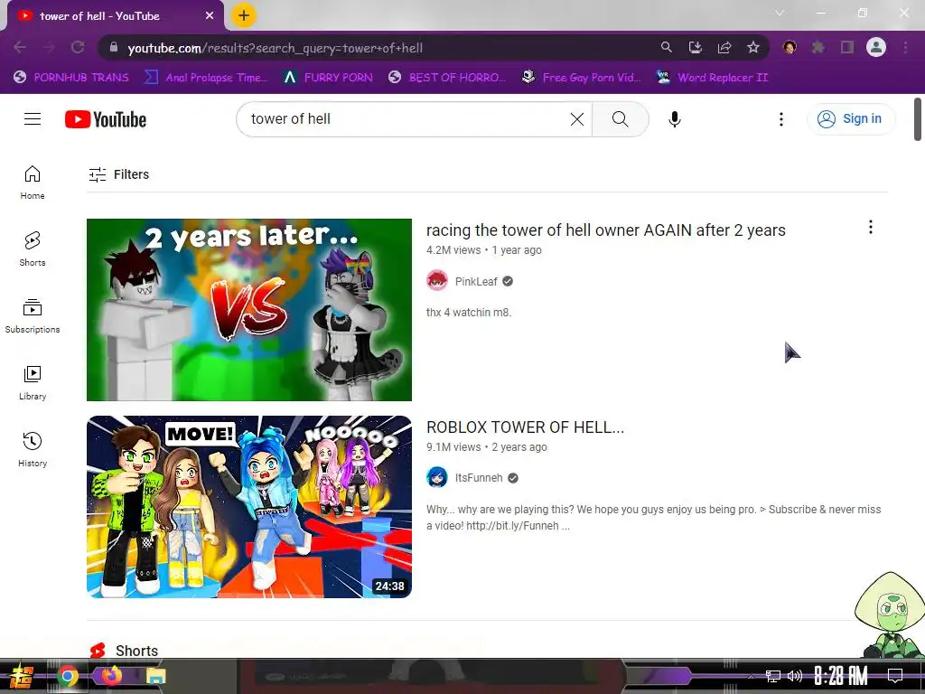Go forward with the browser forward arrow
The height and width of the screenshot is (694, 925).
click(49, 47)
